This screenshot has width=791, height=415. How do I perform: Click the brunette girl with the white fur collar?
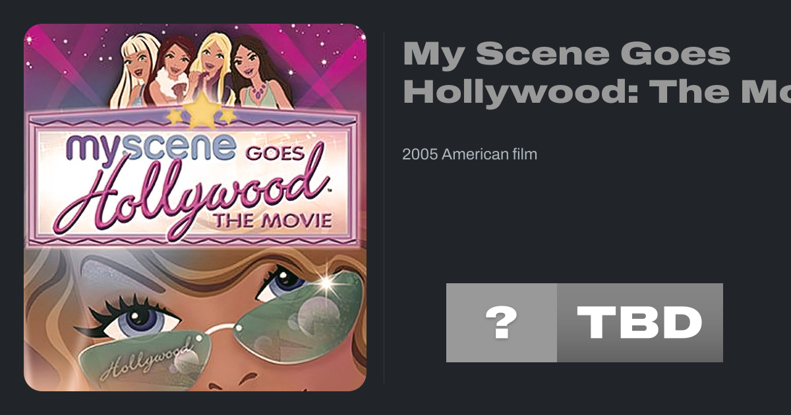tap(173, 69)
